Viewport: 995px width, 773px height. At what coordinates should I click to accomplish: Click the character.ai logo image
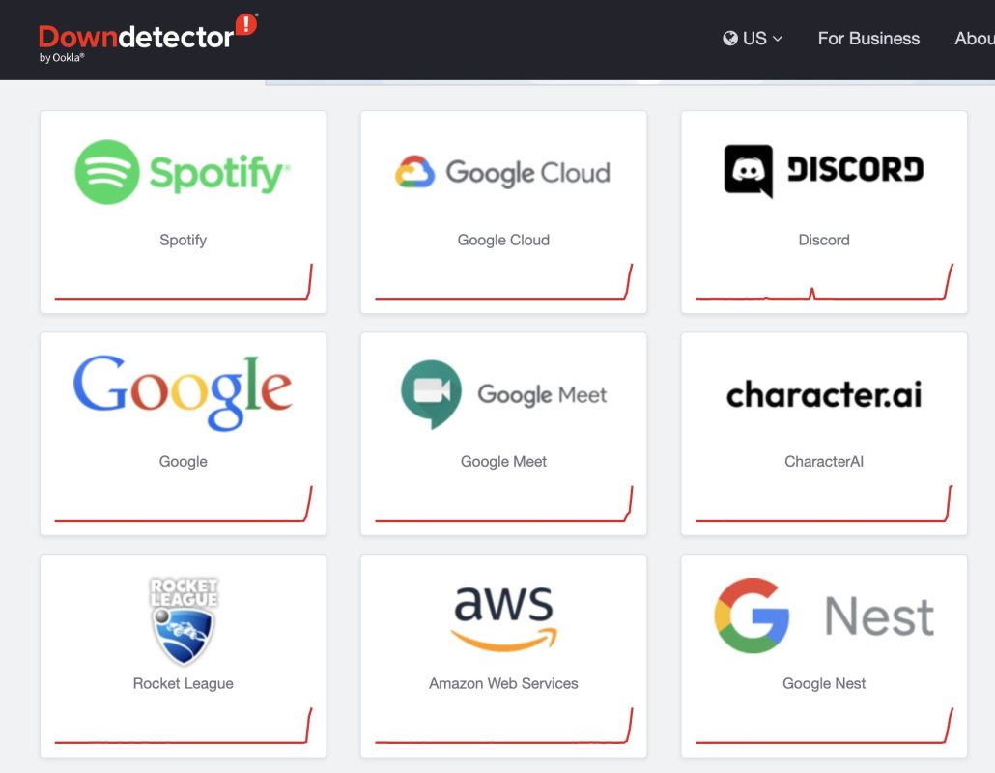coord(824,394)
